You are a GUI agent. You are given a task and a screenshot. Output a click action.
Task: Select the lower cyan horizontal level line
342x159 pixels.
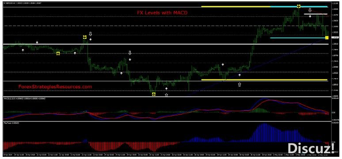tap(298, 38)
